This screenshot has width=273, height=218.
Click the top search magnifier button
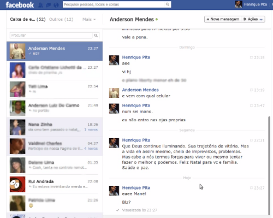(x=168, y=4)
